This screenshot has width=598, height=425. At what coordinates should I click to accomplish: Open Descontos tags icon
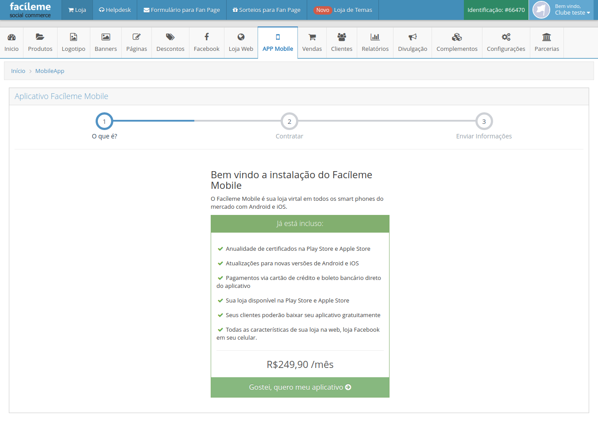170,37
